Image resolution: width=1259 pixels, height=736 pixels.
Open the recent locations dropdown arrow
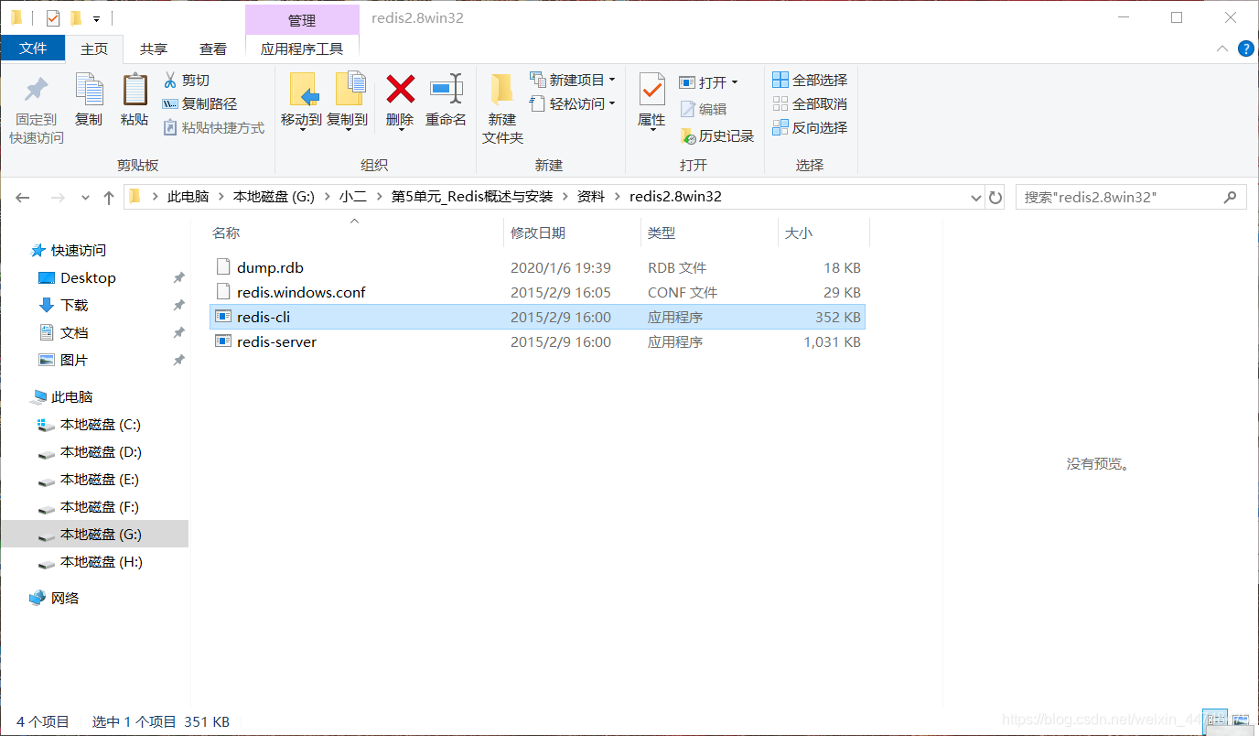[86, 197]
